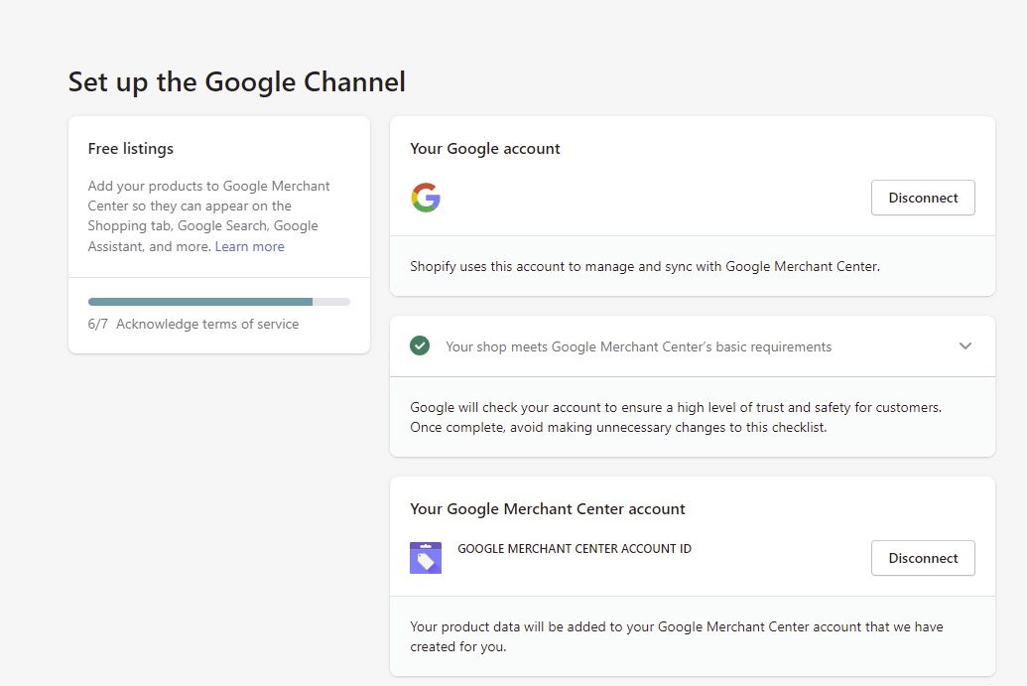
Task: Click "6/7 Acknowledge terms of service" text
Action: (x=193, y=324)
